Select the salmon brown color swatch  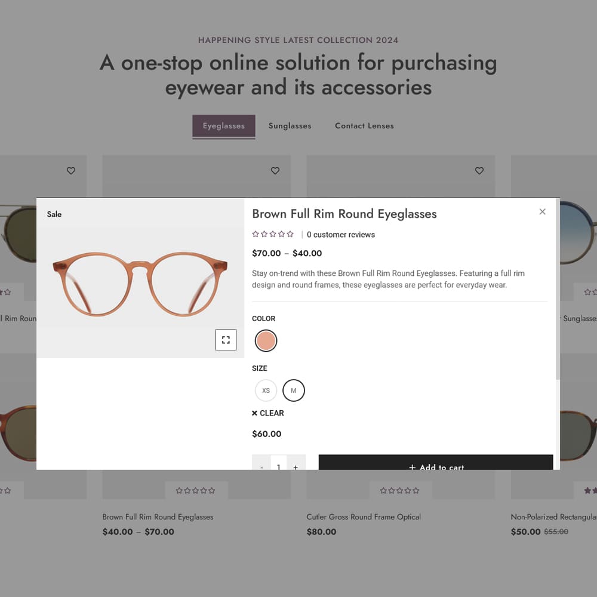(x=266, y=340)
